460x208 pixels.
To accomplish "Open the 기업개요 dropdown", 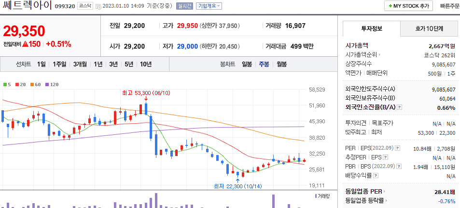I will pos(209,6).
